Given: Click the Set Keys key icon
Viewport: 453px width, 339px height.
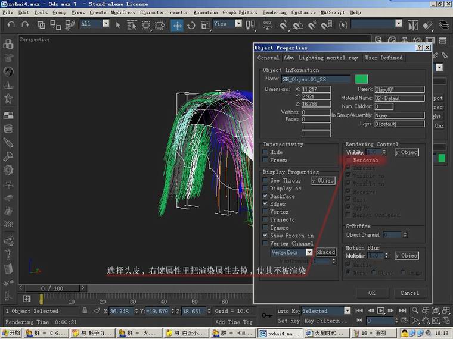Looking at the screenshot, I should click(x=266, y=315).
